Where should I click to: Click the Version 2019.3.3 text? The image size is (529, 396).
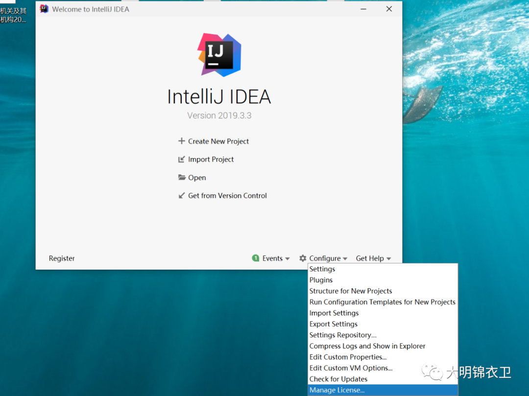tap(219, 116)
